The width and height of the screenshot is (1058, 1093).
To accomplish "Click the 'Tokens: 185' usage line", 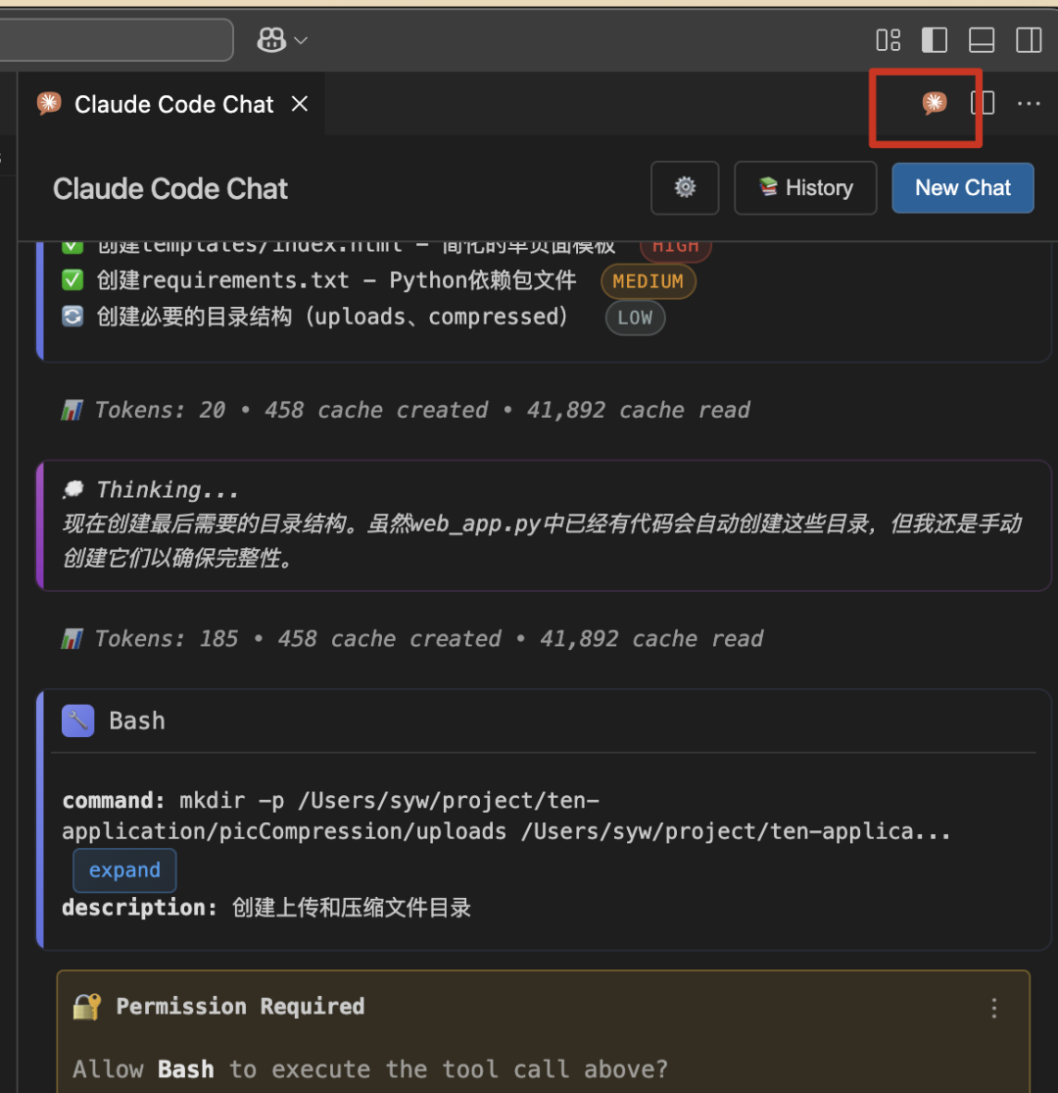I will (x=429, y=638).
